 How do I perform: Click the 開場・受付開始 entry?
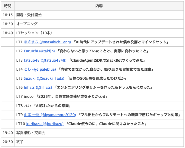pyautogui.click(x=29, y=15)
